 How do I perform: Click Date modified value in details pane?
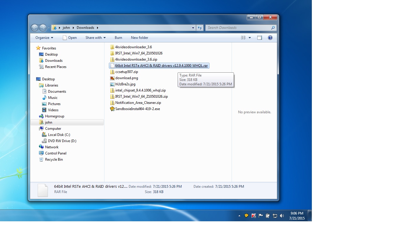[x=167, y=187]
